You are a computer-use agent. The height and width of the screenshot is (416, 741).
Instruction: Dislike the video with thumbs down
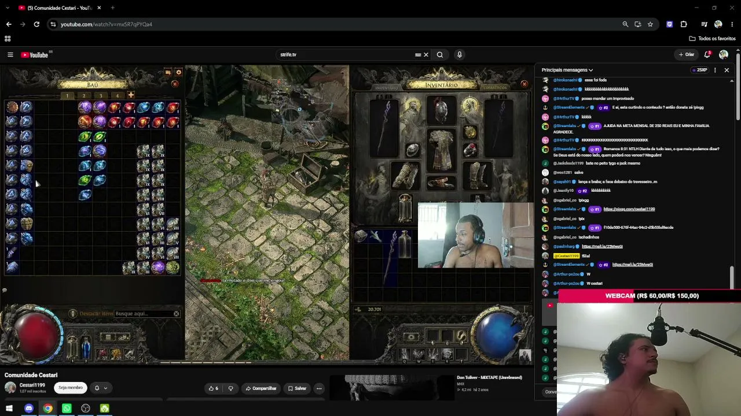pos(230,388)
